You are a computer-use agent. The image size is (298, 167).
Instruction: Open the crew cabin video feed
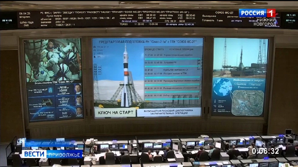click(53, 60)
